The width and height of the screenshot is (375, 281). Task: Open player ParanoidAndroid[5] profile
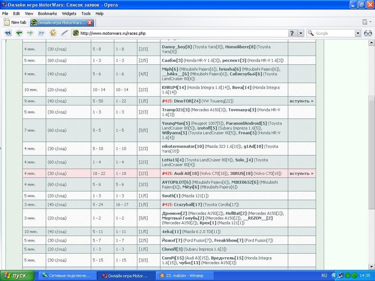tap(246, 123)
